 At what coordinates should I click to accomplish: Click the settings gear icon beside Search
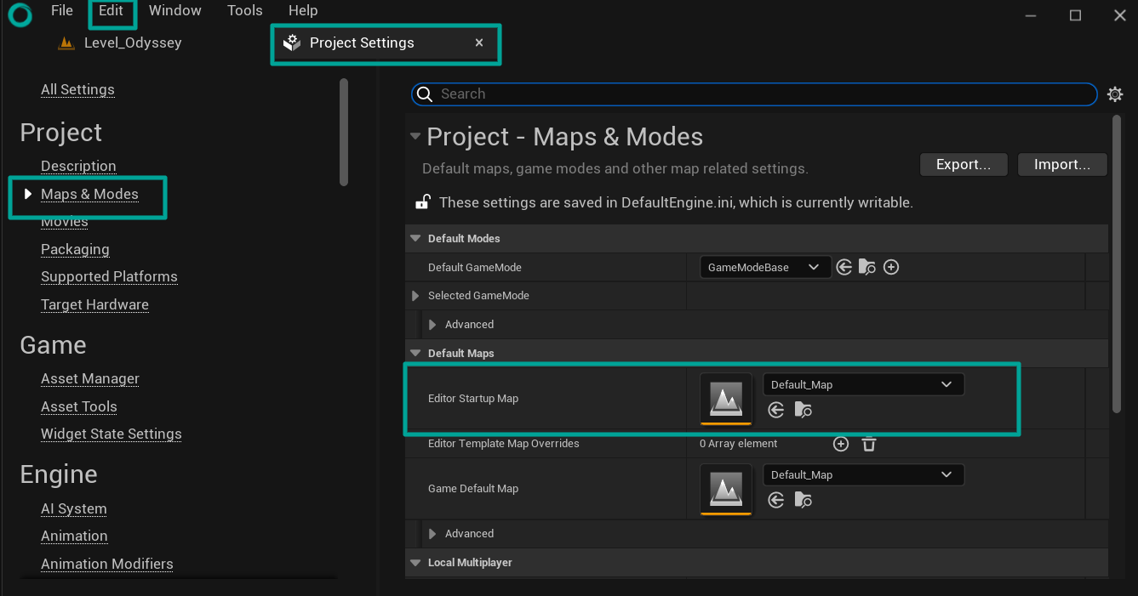(1115, 94)
